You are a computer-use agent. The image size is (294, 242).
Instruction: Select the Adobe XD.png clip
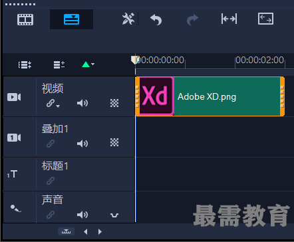pos(210,96)
